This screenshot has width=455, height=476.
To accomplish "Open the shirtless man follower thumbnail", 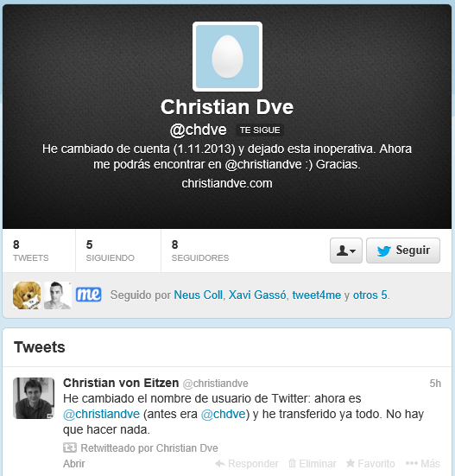I will tap(58, 295).
